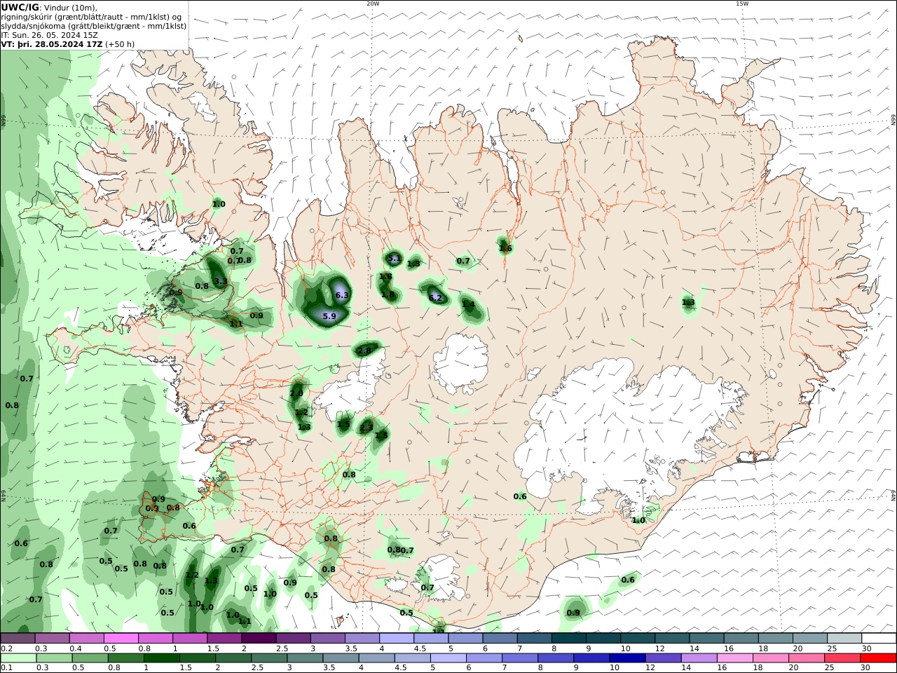Pick the green 0.5 swatch in lower legend row
Screen dimensions: 897x673
90,658
